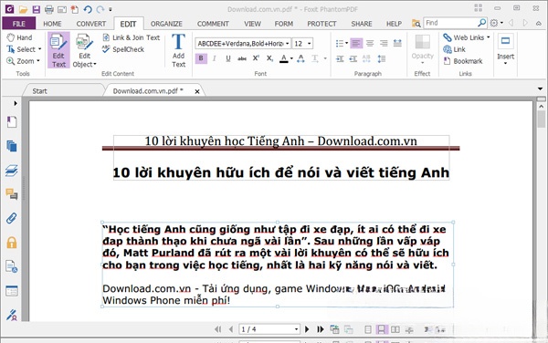Image resolution: width=548 pixels, height=343 pixels.
Task: Print the document using printer icon
Action: (49, 9)
